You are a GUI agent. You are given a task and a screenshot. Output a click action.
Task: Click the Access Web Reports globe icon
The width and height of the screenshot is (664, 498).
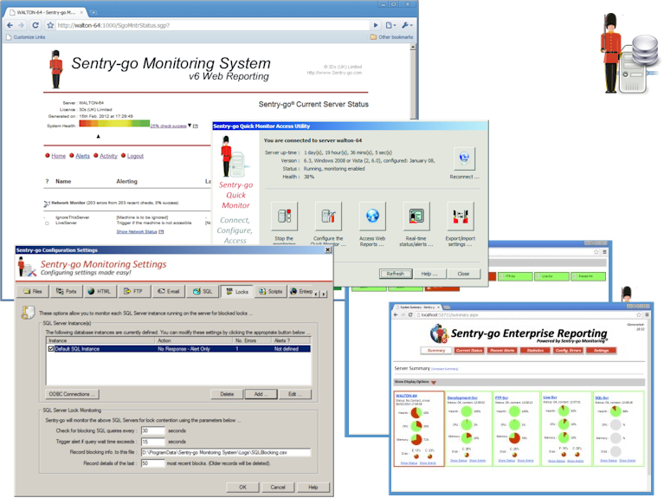click(x=372, y=217)
